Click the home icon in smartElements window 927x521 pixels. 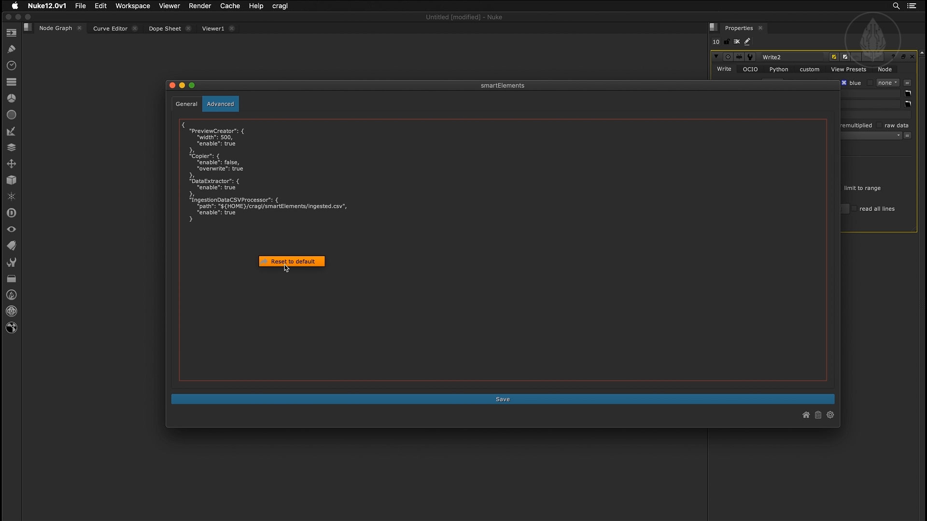(806, 415)
